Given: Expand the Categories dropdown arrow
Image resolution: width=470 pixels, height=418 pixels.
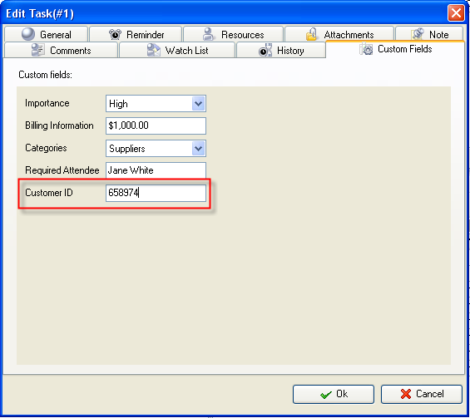Looking at the screenshot, I should 198,149.
